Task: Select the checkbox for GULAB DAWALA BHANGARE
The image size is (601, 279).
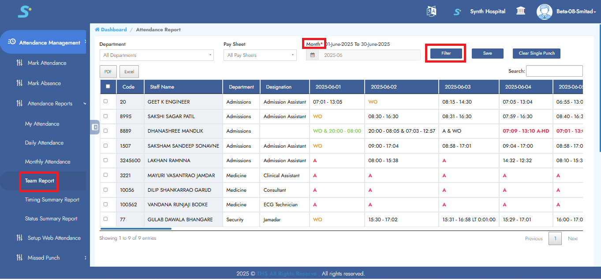Action: [x=105, y=219]
